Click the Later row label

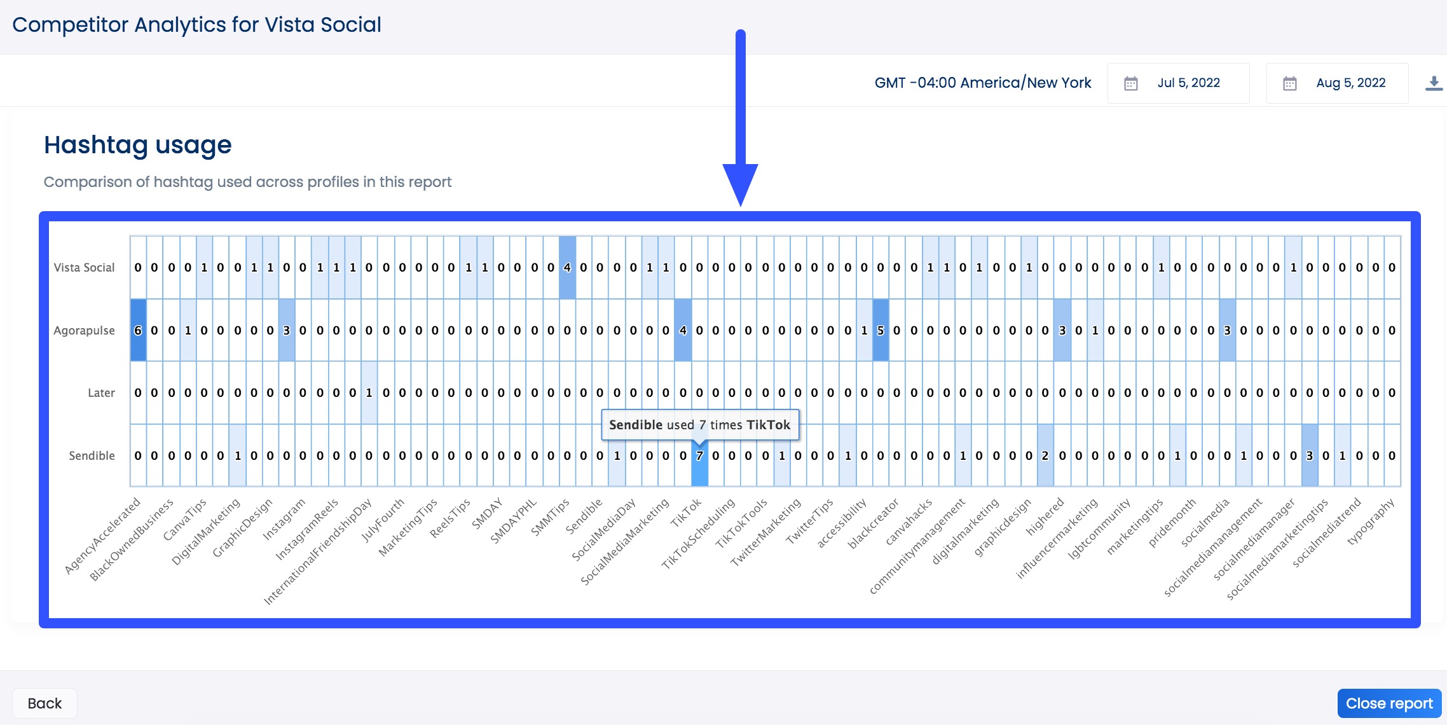(102, 392)
